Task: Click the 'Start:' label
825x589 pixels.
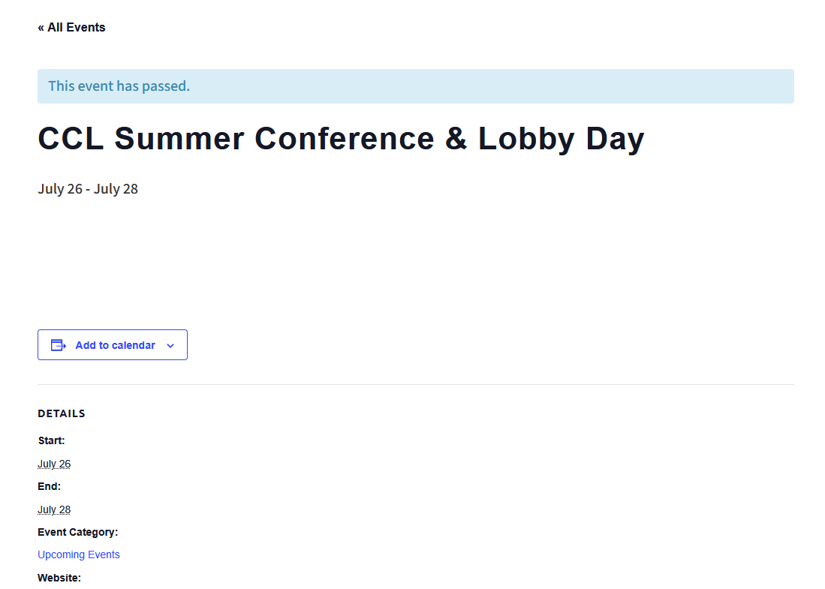Action: coord(52,440)
